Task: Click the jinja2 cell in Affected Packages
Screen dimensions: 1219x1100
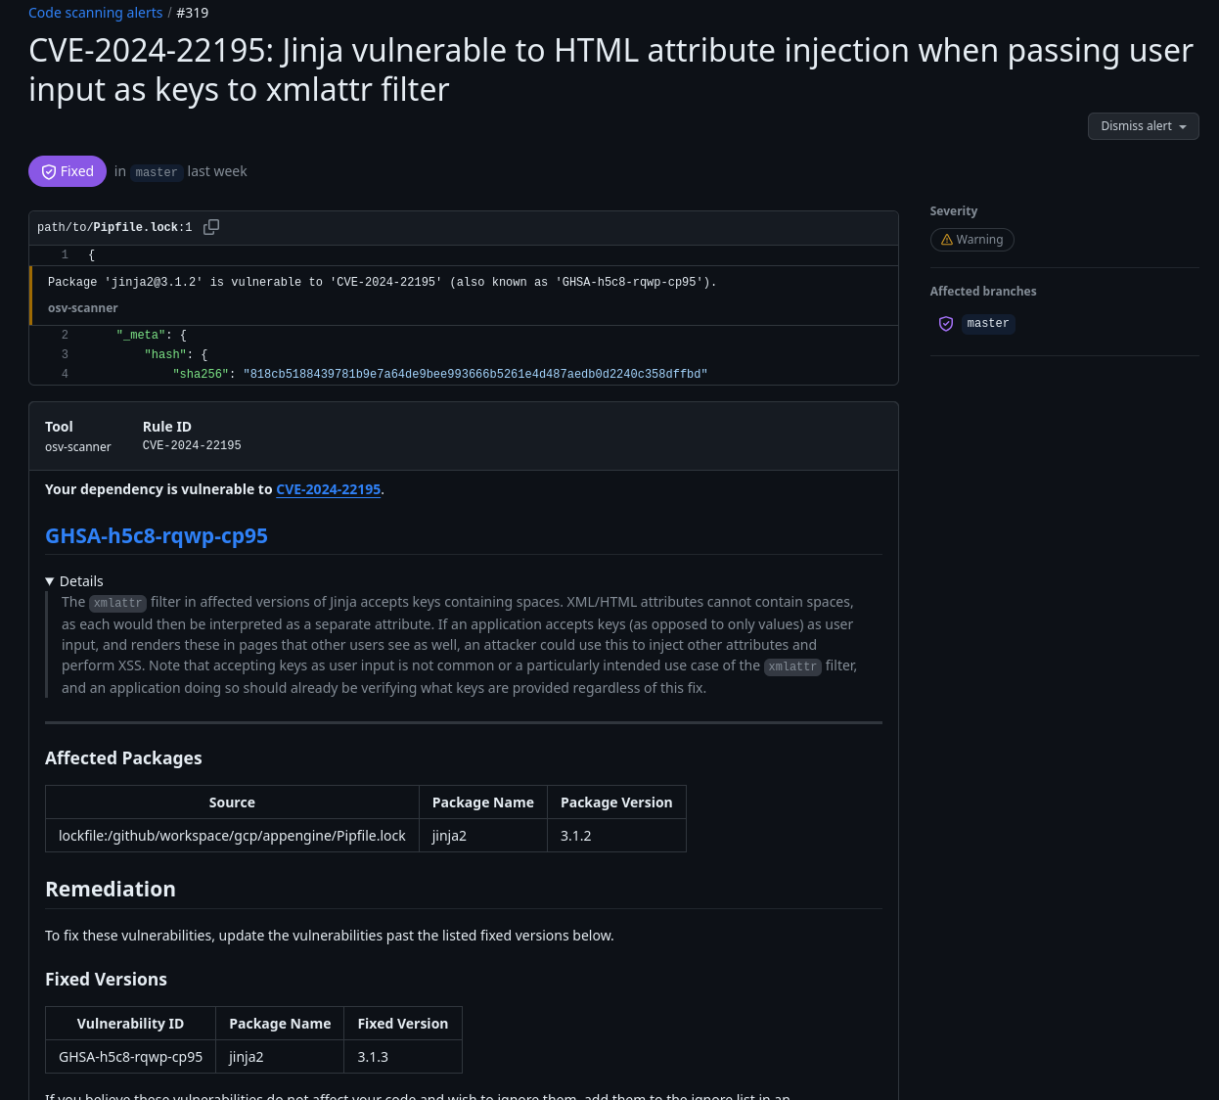Action: 483,836
